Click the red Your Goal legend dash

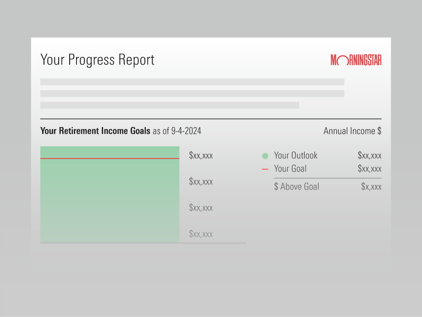pyautogui.click(x=265, y=169)
